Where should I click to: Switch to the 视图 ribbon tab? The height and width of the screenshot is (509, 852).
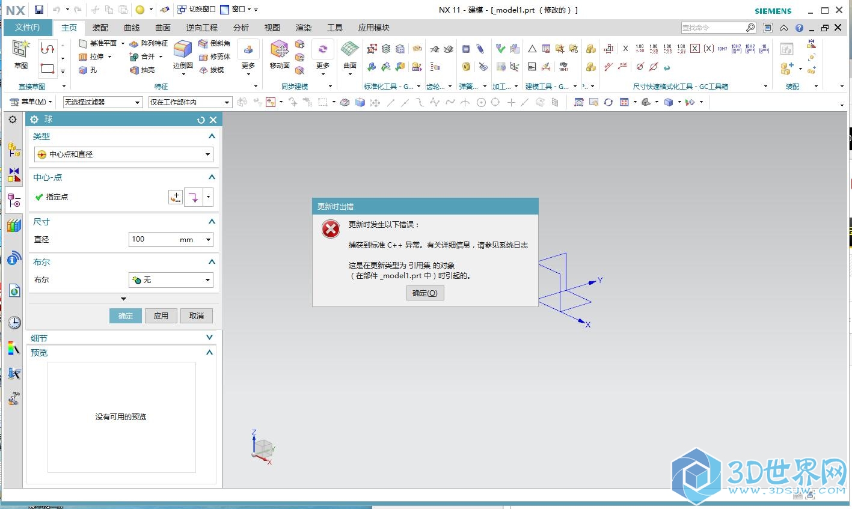272,28
